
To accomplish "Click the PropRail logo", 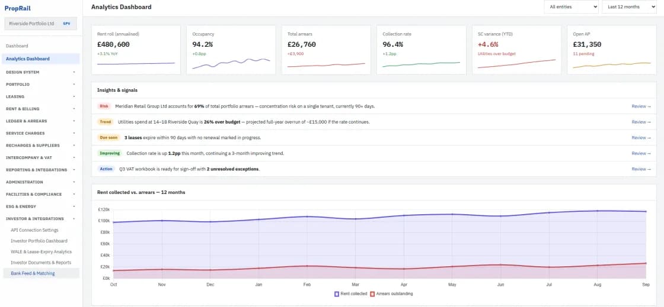I will 17,8.
